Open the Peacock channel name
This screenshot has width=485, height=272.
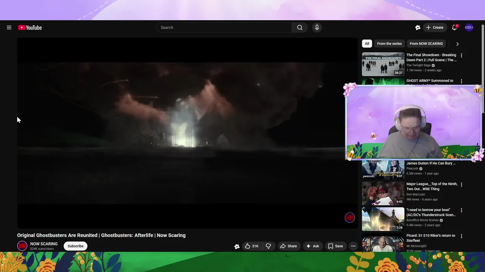tap(412, 168)
